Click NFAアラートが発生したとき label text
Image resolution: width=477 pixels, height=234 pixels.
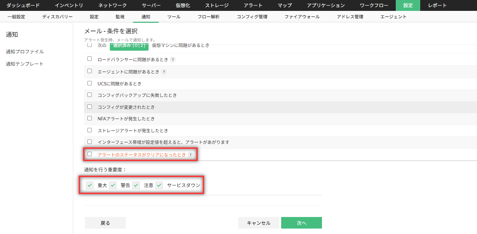(126, 119)
